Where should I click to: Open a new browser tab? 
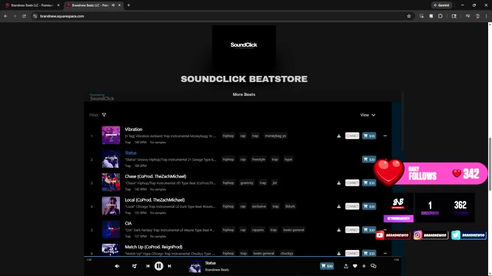(x=128, y=5)
